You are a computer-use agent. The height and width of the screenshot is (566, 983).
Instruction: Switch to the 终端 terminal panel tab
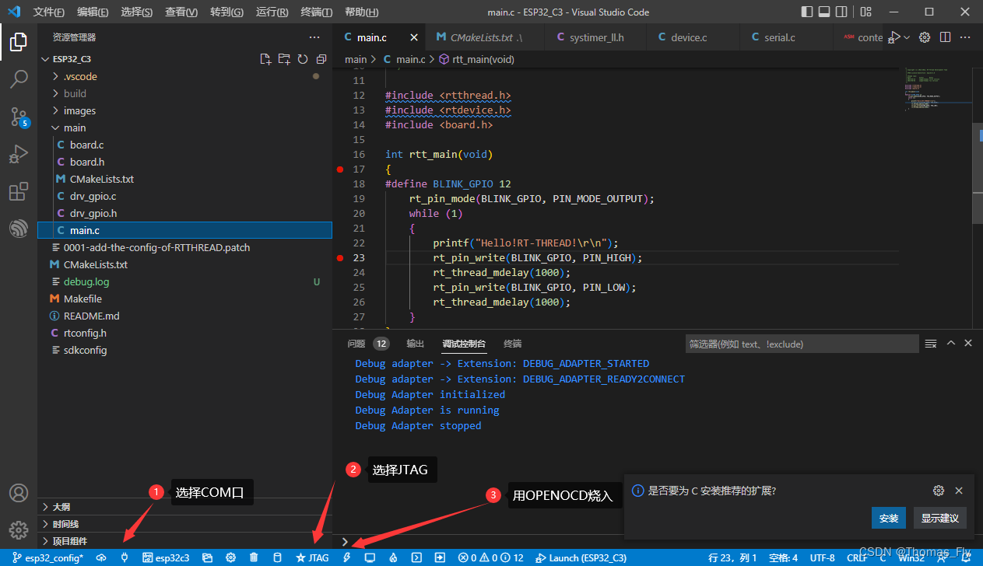click(x=512, y=344)
